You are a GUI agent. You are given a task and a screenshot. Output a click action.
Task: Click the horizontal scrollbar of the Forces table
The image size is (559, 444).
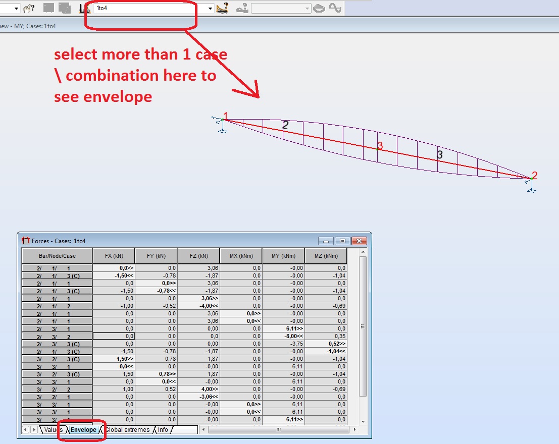279,430
